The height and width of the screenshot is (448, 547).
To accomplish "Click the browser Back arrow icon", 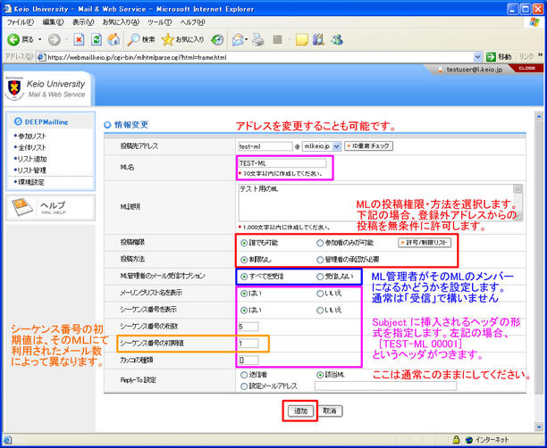I will pos(15,39).
